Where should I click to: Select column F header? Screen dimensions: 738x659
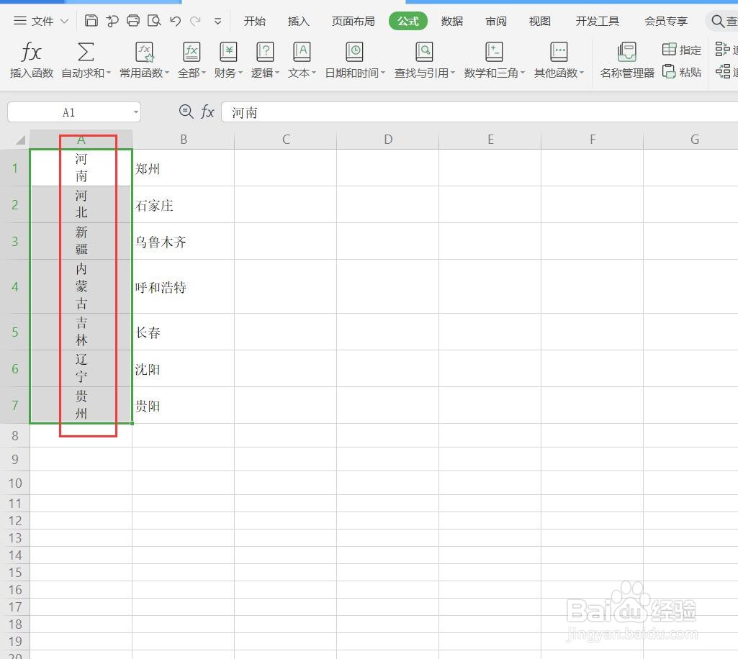click(x=592, y=140)
